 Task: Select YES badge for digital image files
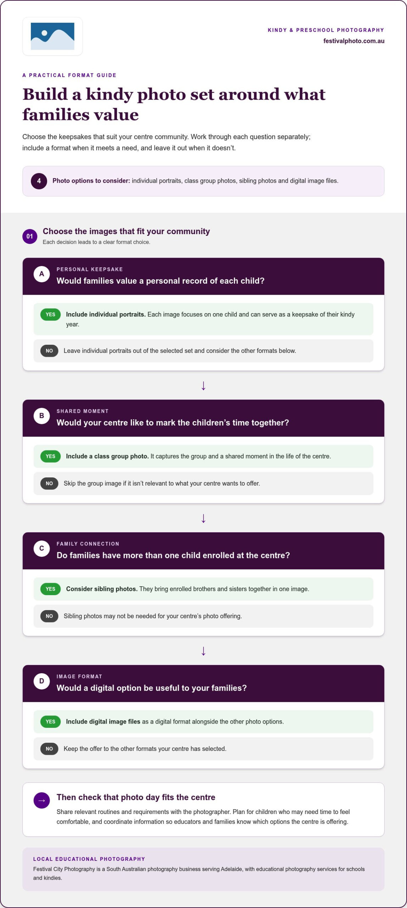51,721
